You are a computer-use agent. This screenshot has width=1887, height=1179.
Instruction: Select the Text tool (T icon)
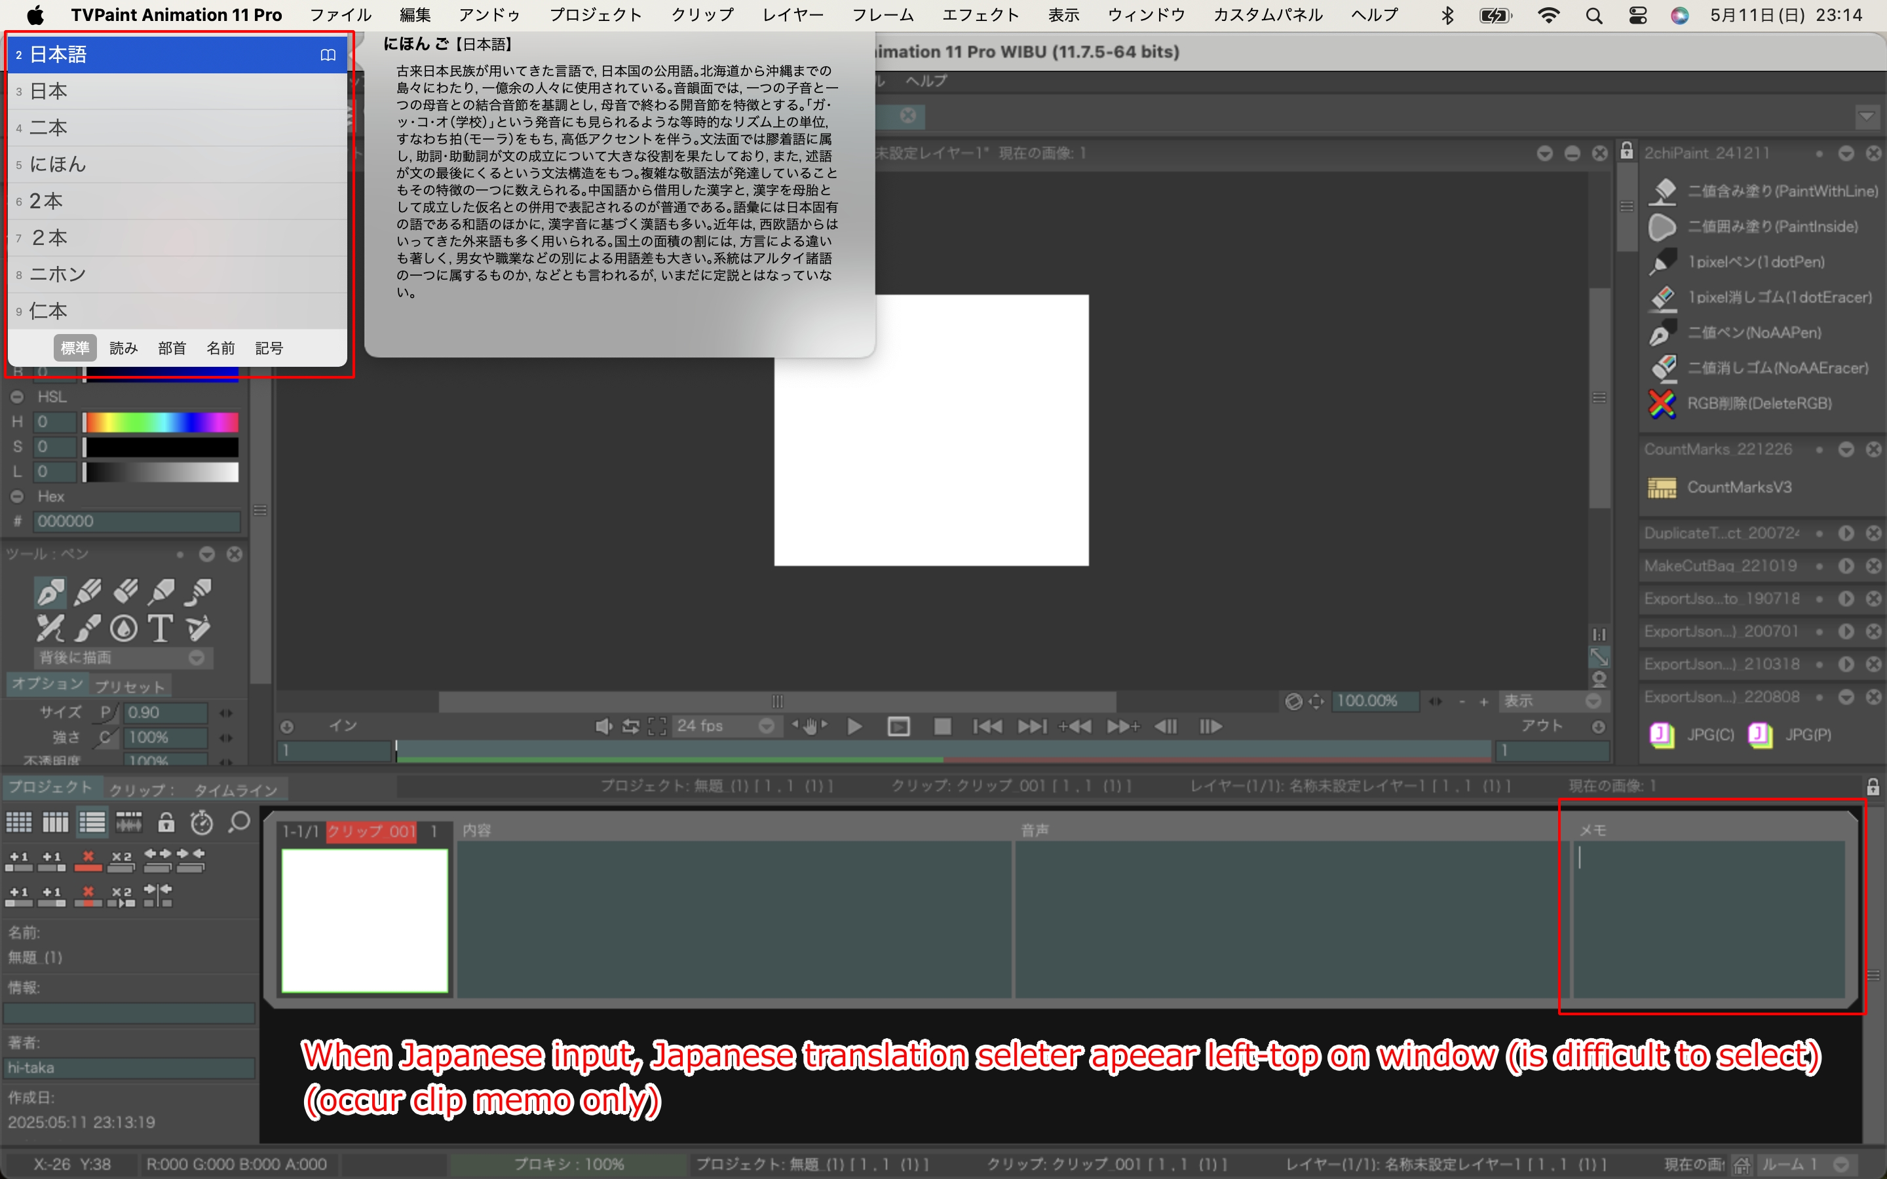161,627
